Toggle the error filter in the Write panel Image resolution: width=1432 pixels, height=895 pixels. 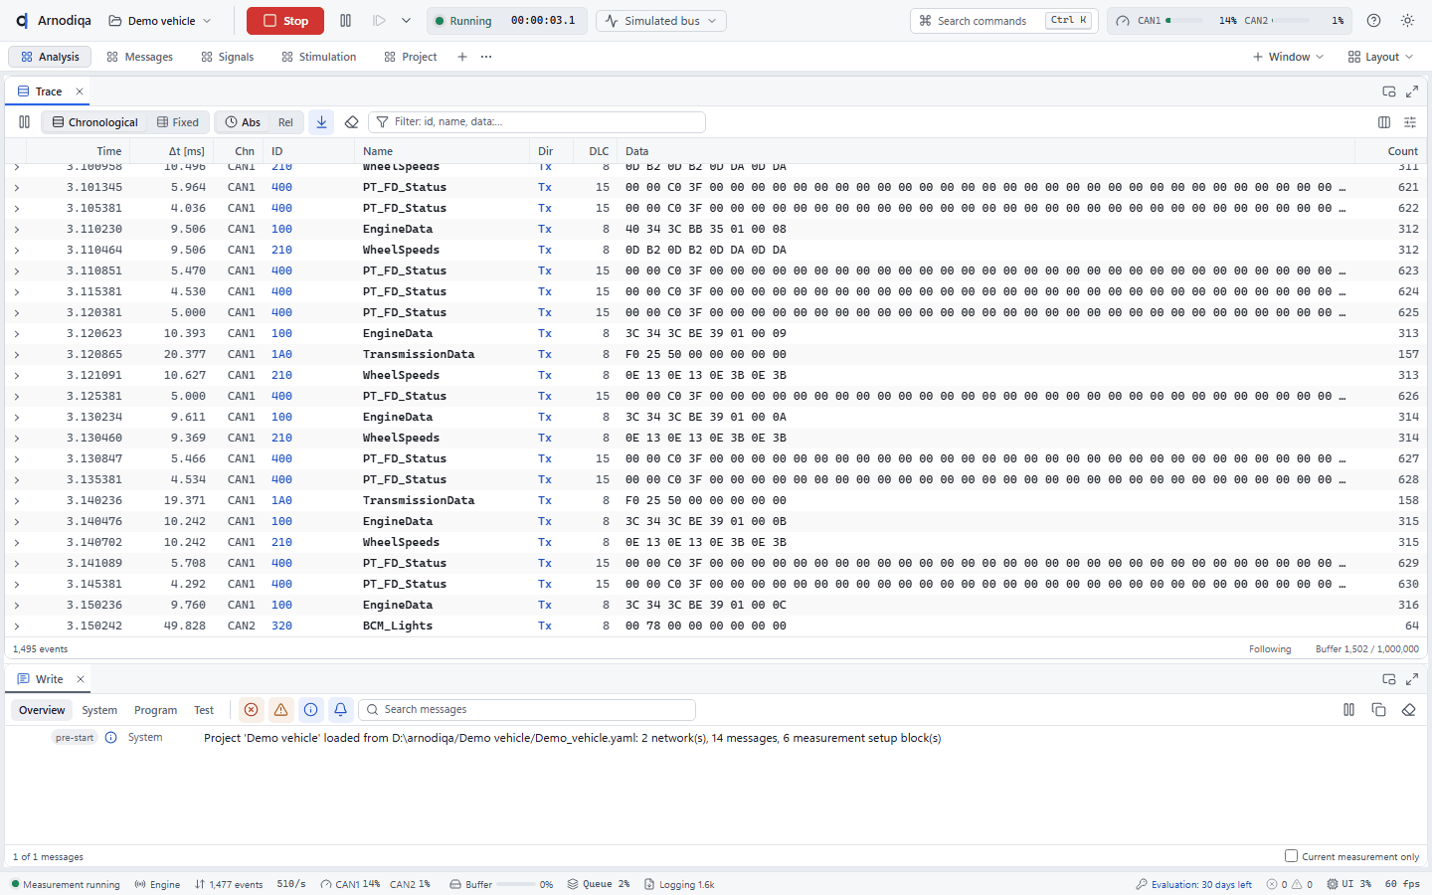click(252, 710)
